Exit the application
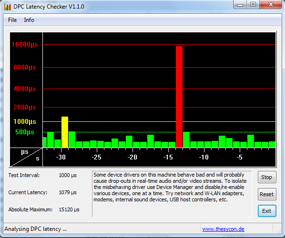Image resolution: width=285 pixels, height=238 pixels. [267, 211]
